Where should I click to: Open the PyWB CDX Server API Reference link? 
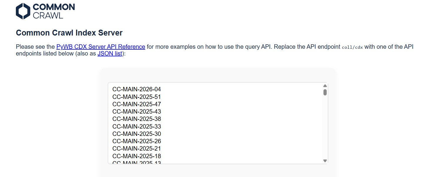point(100,47)
